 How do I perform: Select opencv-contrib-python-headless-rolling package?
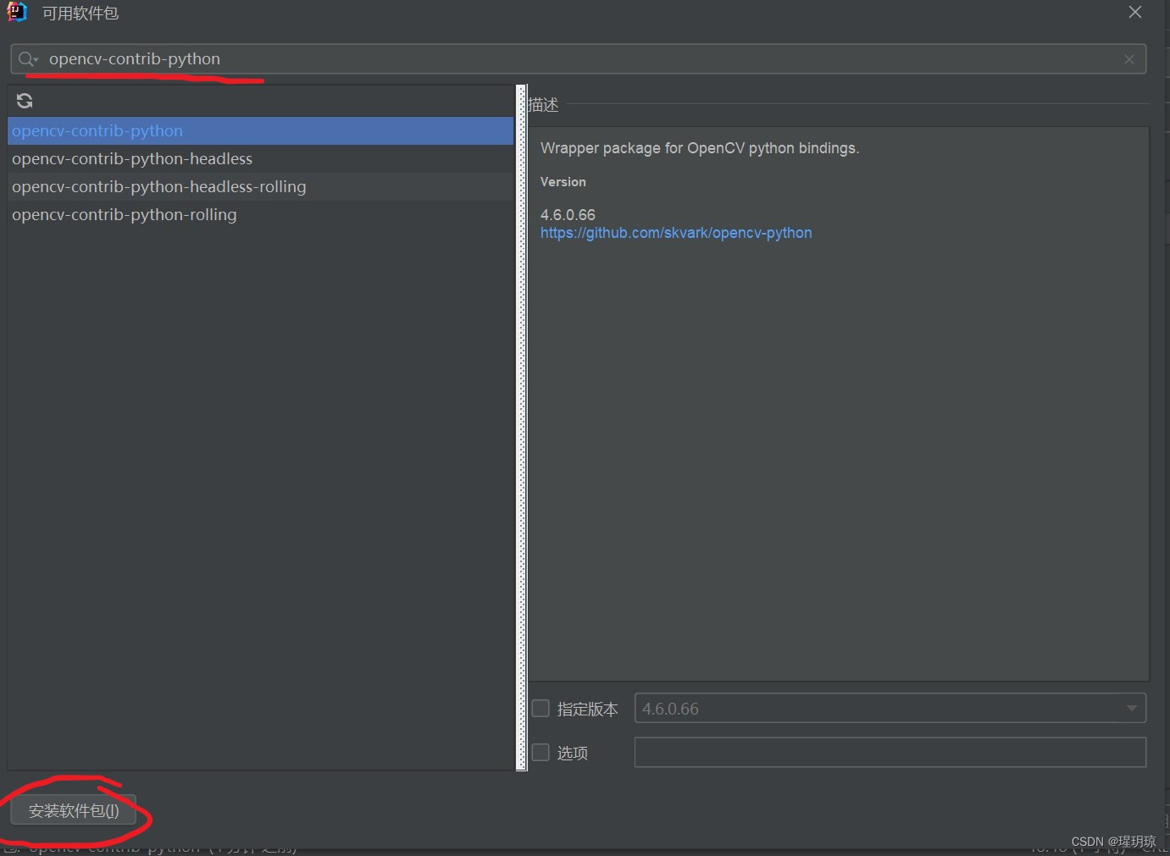(x=260, y=186)
